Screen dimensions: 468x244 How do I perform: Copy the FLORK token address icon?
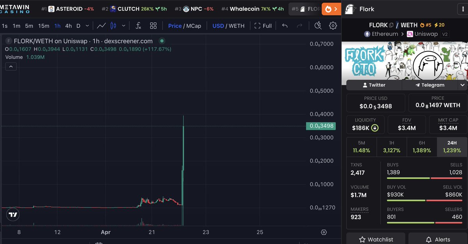(391, 25)
